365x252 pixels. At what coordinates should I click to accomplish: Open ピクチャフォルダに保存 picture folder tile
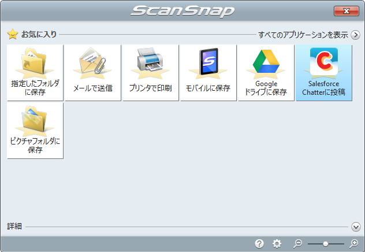(35, 131)
